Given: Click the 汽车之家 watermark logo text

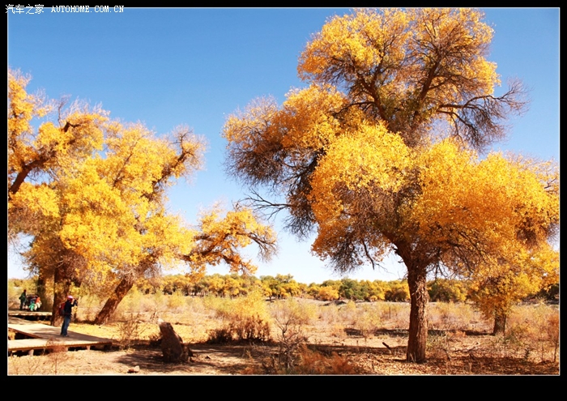Looking at the screenshot, I should coord(25,9).
